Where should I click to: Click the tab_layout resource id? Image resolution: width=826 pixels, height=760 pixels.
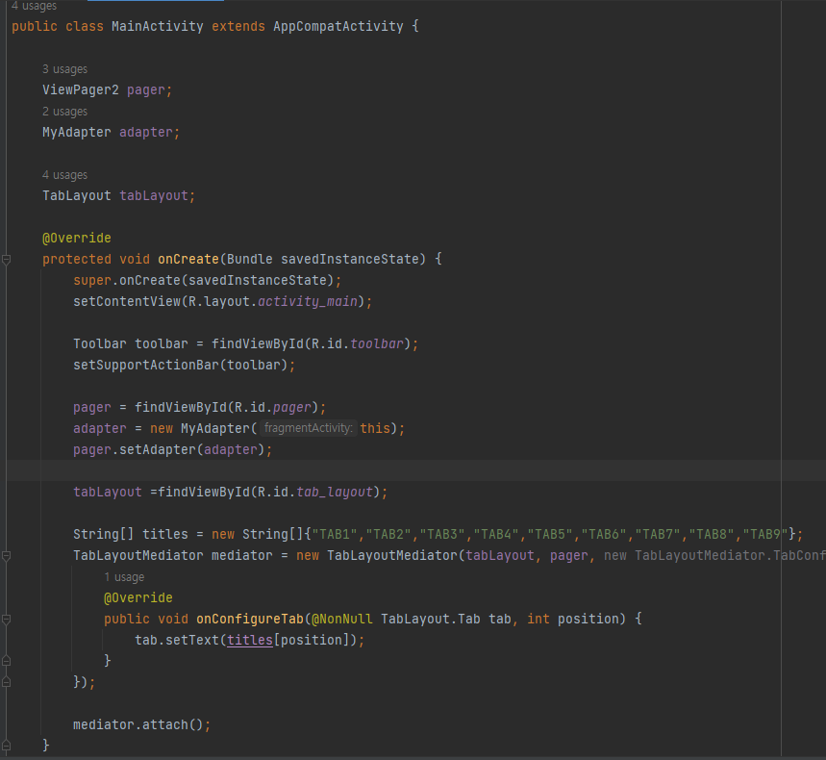[335, 492]
